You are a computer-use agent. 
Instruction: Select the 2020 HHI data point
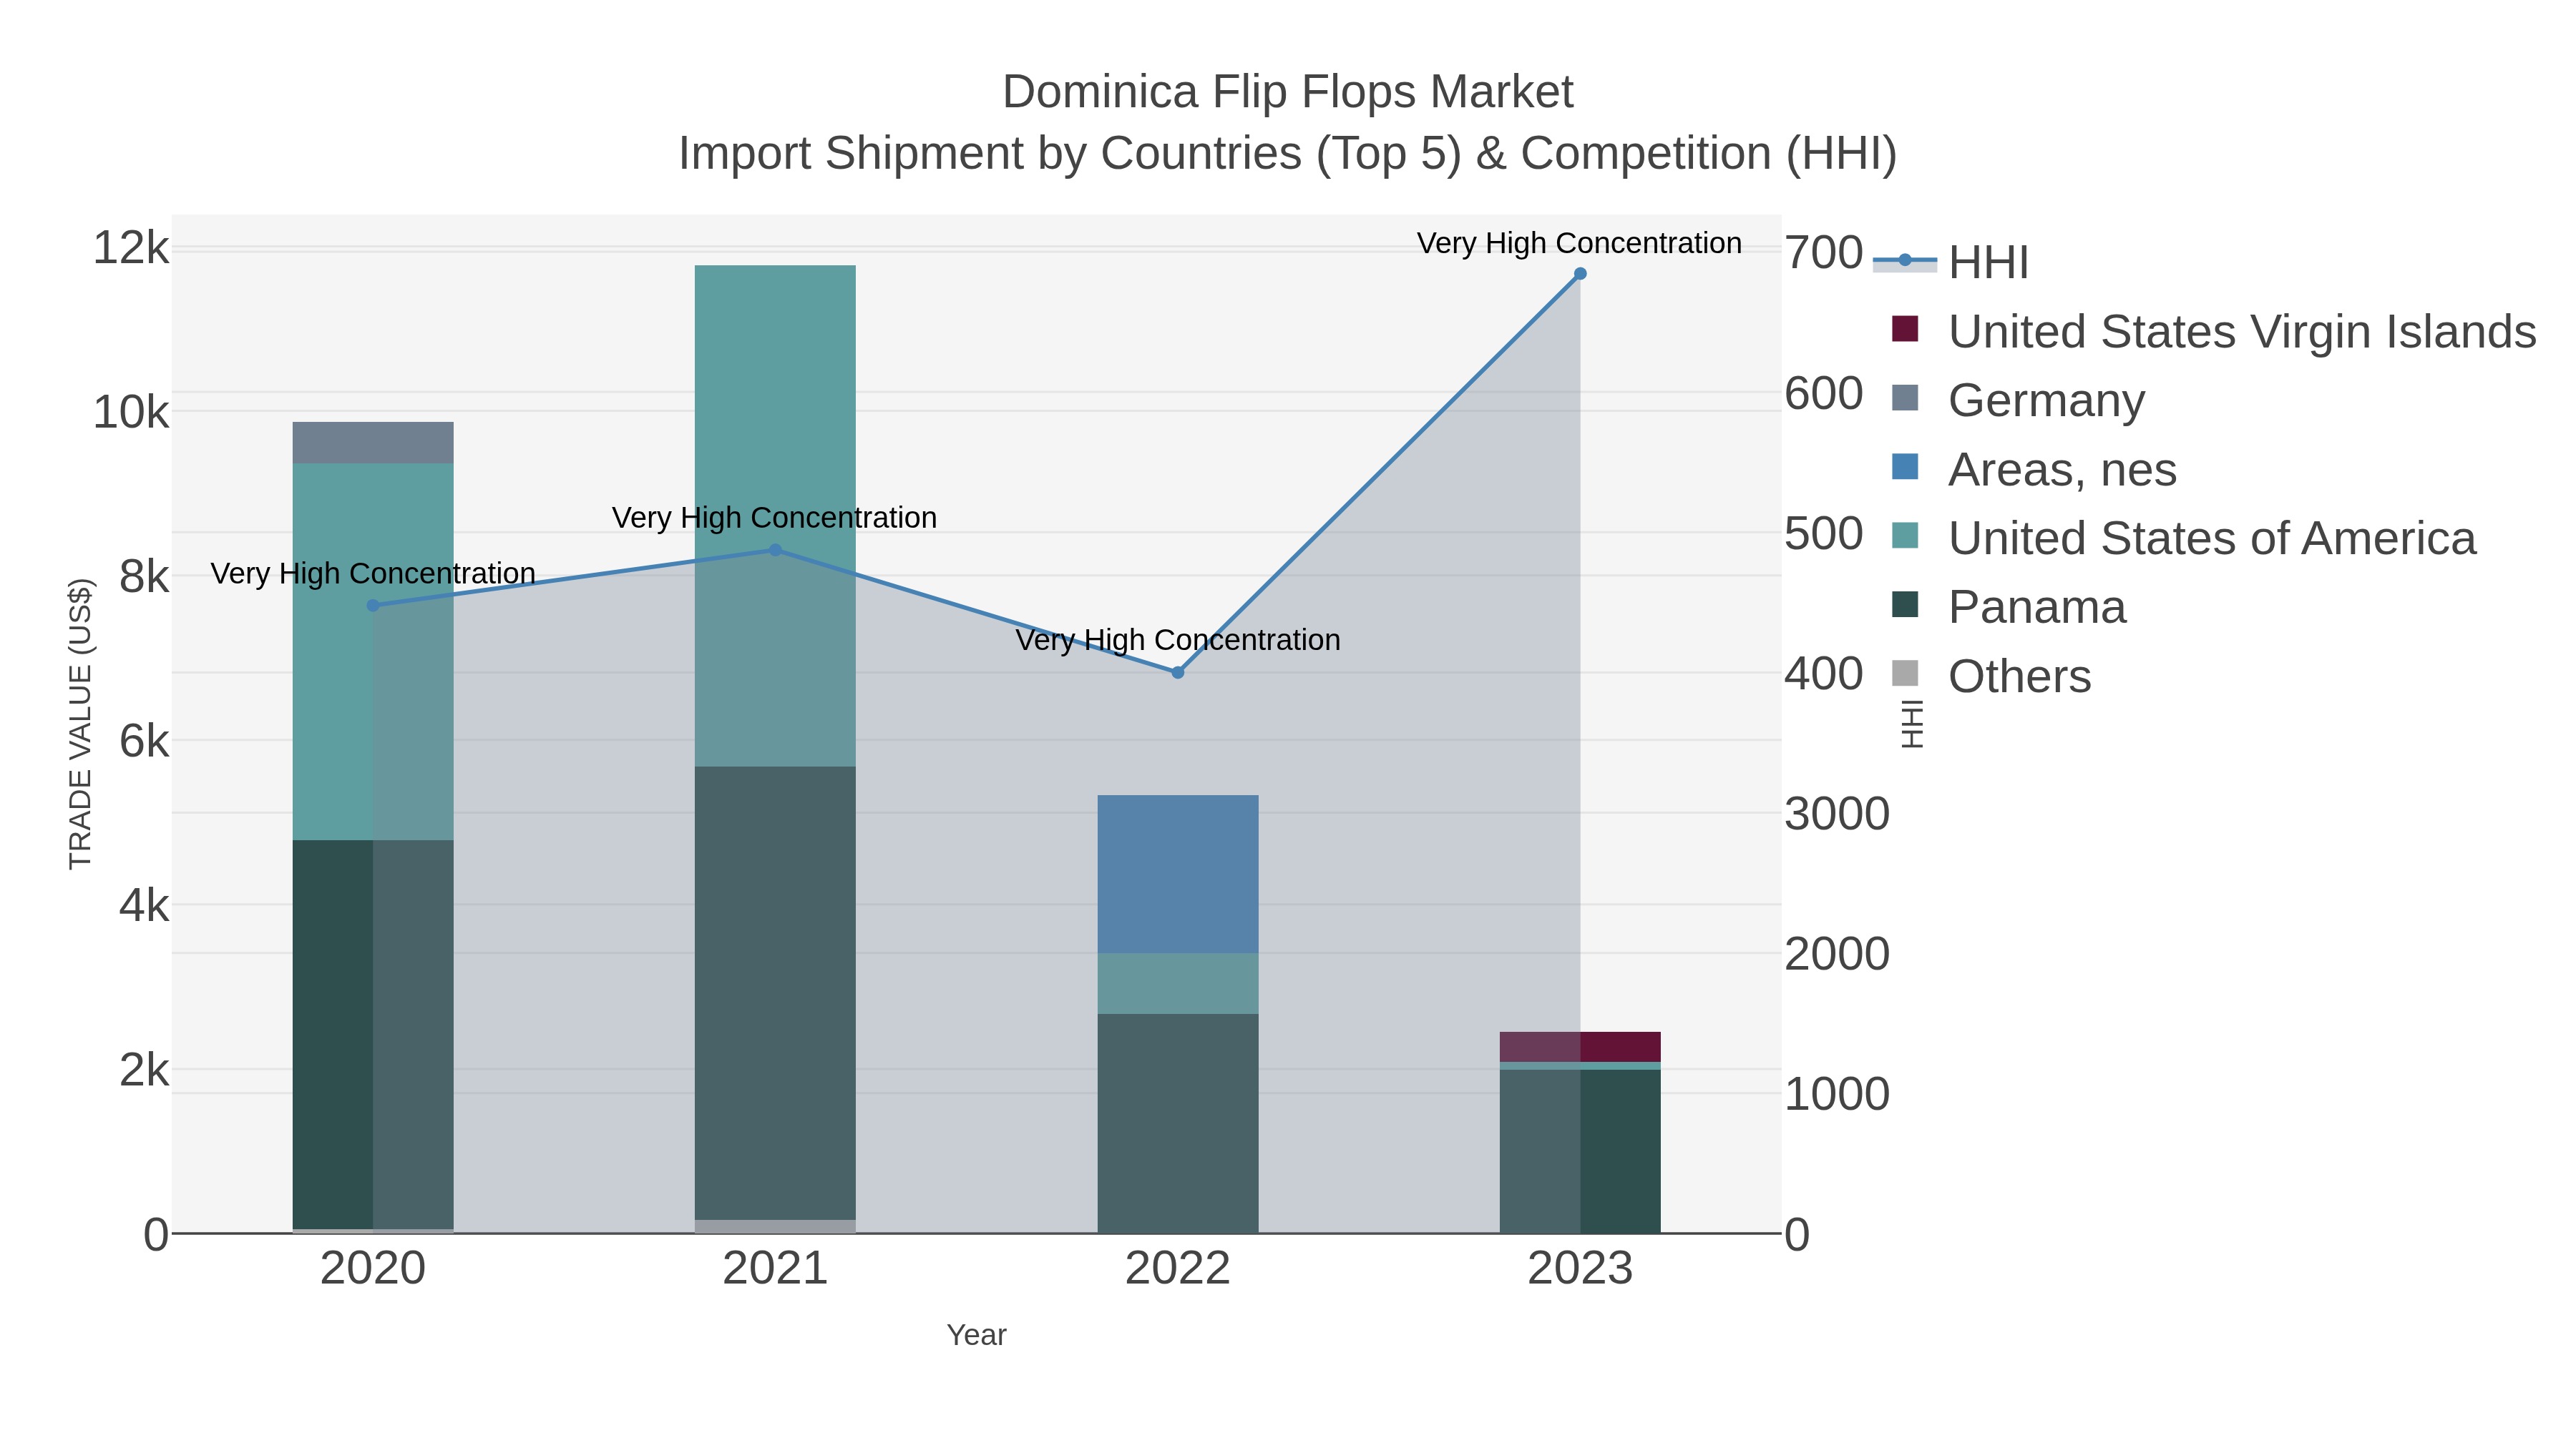pyautogui.click(x=373, y=606)
